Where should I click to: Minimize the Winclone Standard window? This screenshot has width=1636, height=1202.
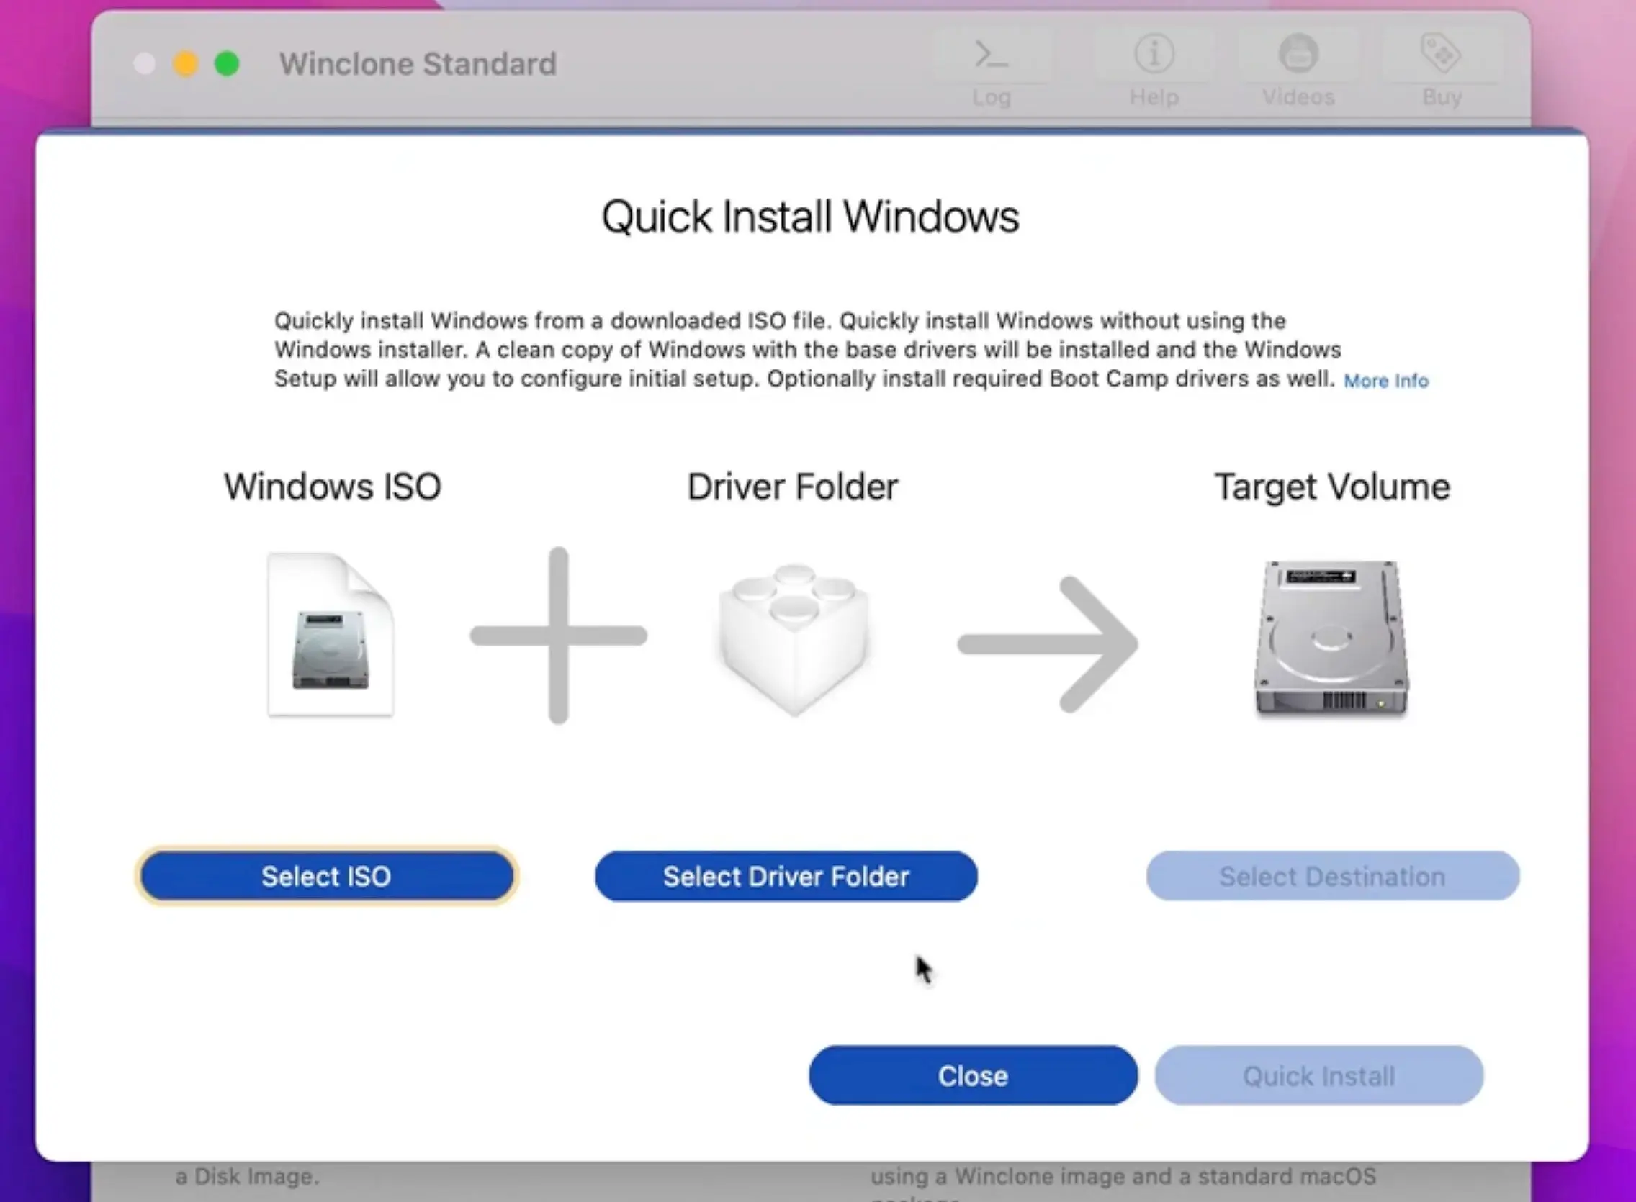186,64
